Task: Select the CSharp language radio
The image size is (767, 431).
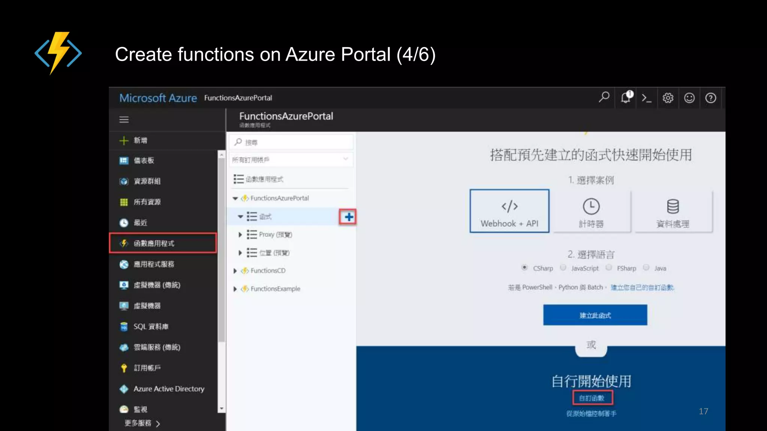Action: tap(524, 268)
